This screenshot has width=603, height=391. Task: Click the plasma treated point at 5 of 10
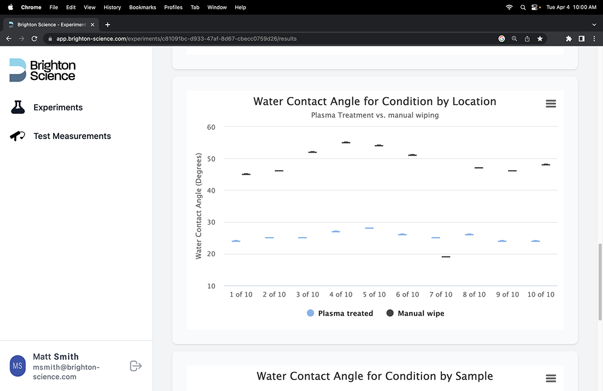click(369, 228)
